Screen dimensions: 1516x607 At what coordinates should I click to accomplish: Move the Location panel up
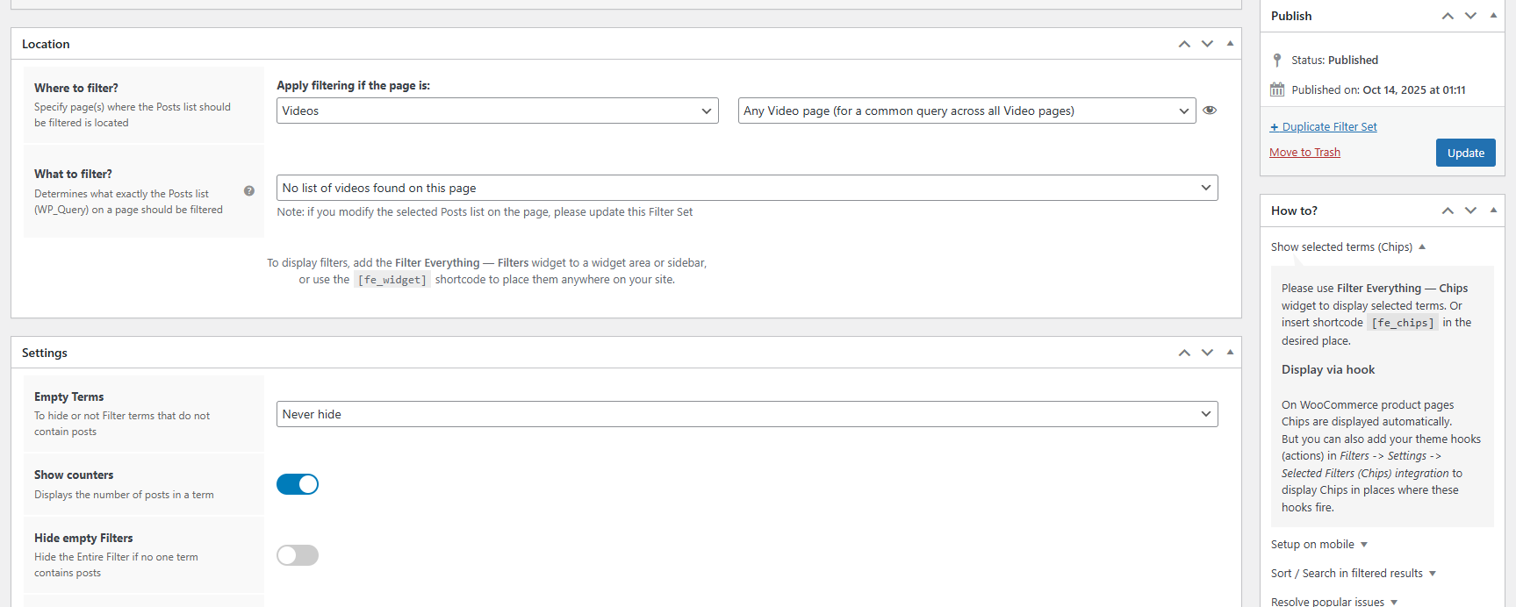coord(1184,44)
